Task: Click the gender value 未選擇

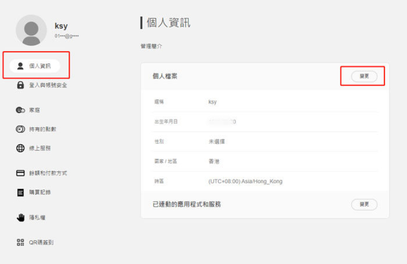Action: tap(217, 142)
